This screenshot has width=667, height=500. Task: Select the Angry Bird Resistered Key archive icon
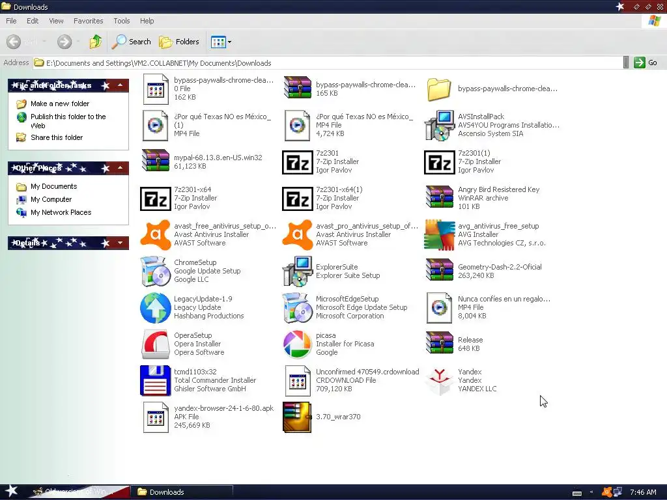[440, 197]
